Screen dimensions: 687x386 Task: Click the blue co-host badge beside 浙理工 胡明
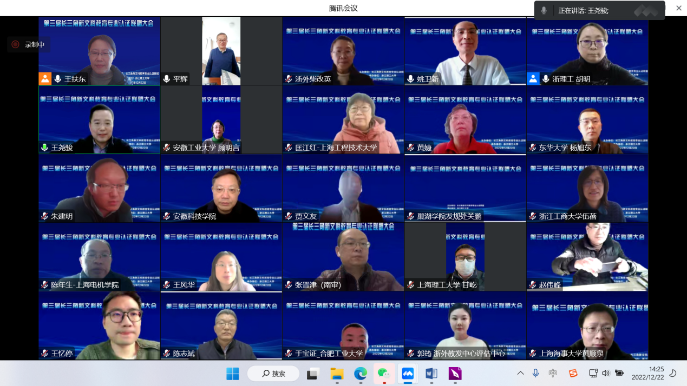coord(533,79)
